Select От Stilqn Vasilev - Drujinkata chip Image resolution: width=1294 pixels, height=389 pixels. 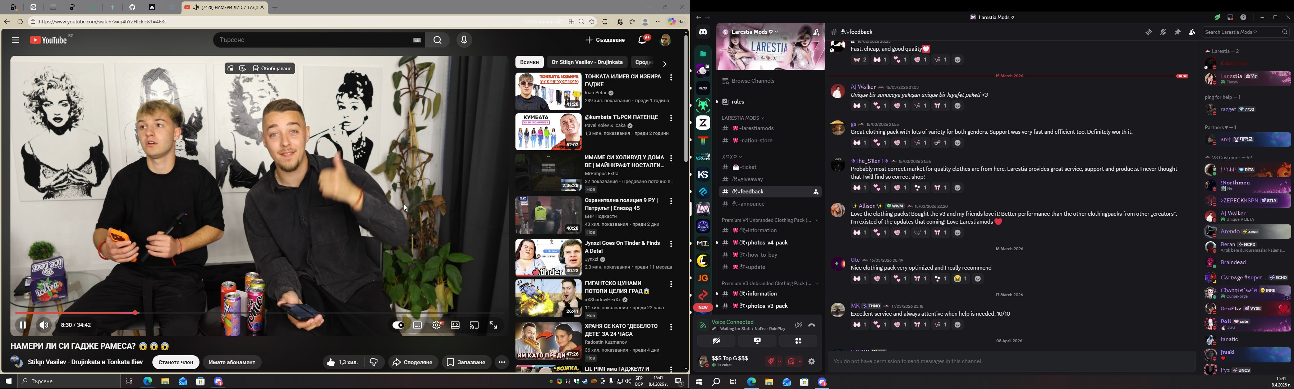[587, 62]
